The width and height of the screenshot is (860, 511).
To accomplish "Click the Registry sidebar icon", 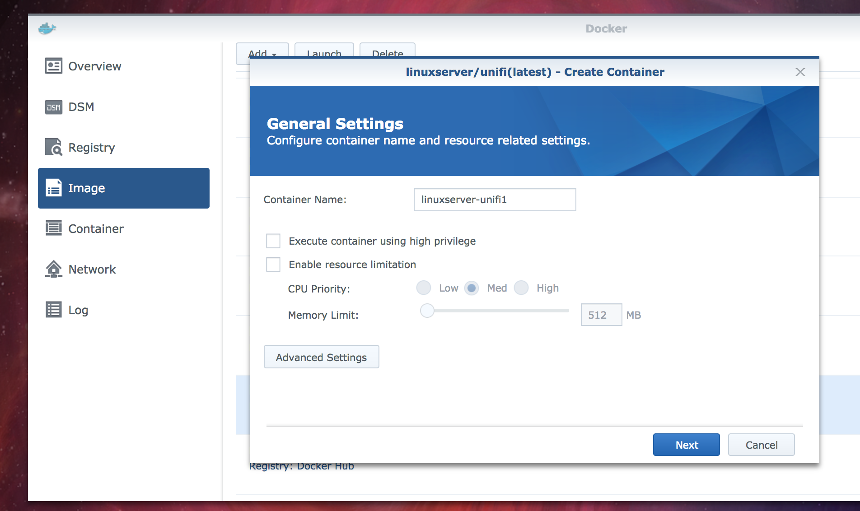I will (53, 147).
